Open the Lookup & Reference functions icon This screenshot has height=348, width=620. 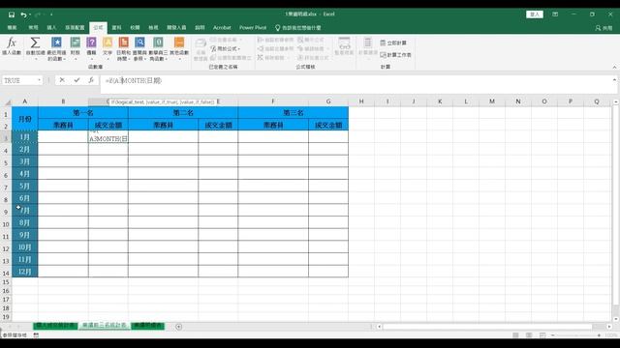[x=139, y=48]
